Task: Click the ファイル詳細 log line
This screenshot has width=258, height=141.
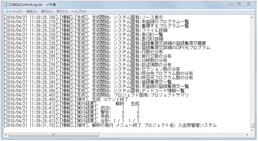Action: (x=85, y=30)
